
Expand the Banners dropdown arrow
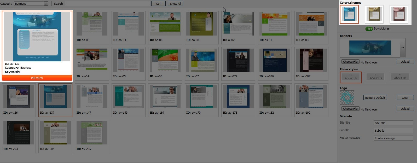click(403, 48)
